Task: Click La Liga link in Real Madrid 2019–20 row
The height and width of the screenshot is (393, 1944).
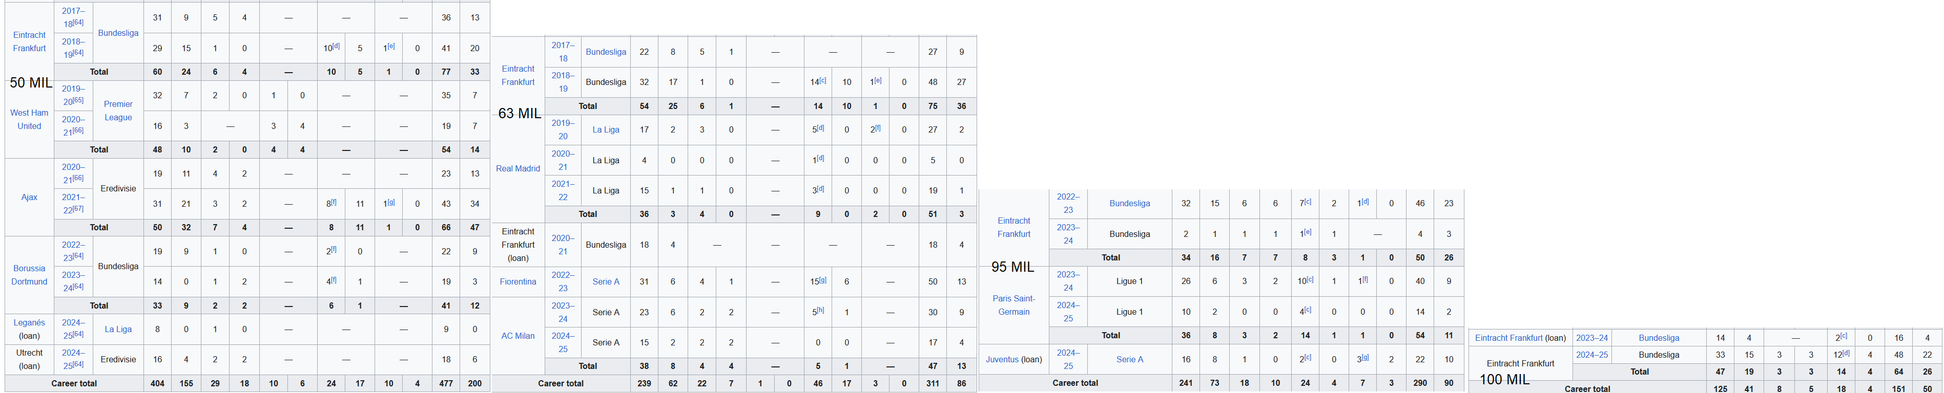Action: (x=606, y=130)
